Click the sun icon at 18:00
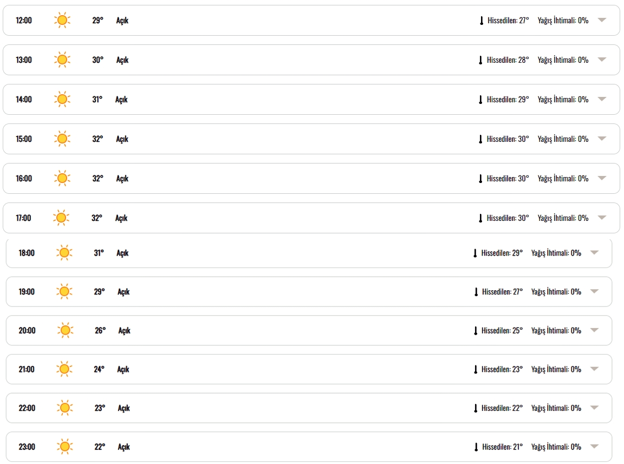624x464 pixels. click(64, 253)
